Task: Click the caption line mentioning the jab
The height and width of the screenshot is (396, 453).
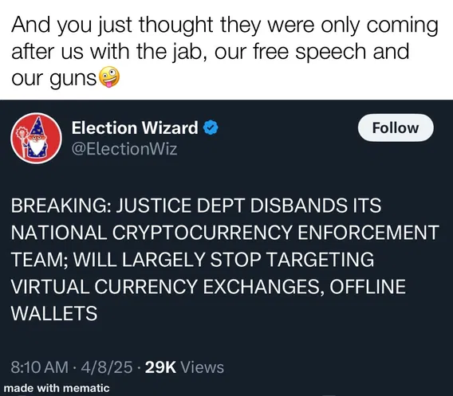Action: coord(211,53)
